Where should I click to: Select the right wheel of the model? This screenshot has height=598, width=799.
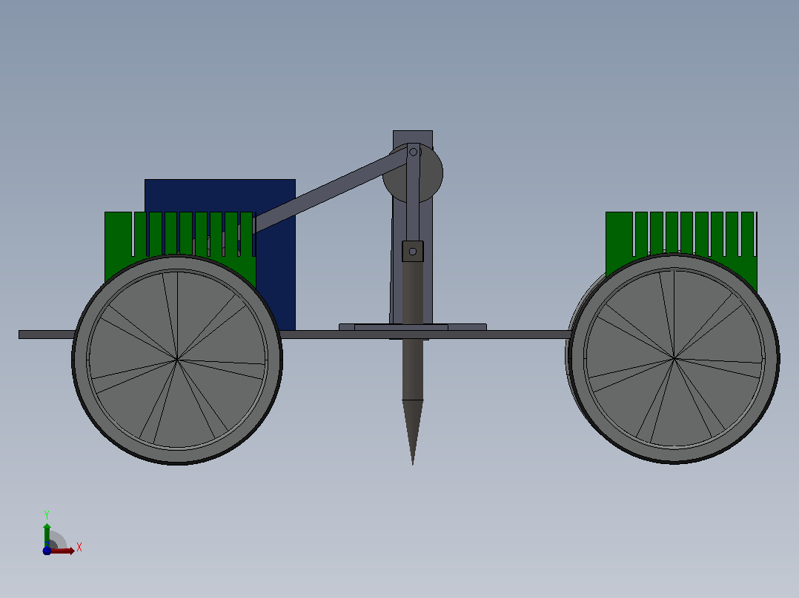coord(674,358)
